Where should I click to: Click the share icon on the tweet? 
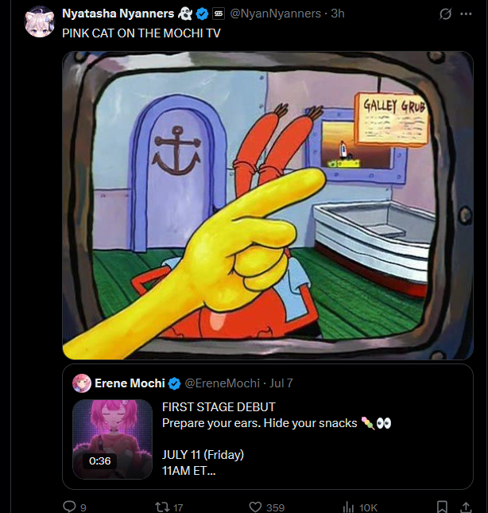466,507
